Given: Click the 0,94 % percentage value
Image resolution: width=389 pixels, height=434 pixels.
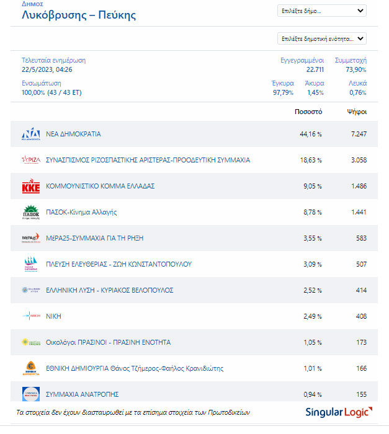Looking at the screenshot, I should point(313,394).
